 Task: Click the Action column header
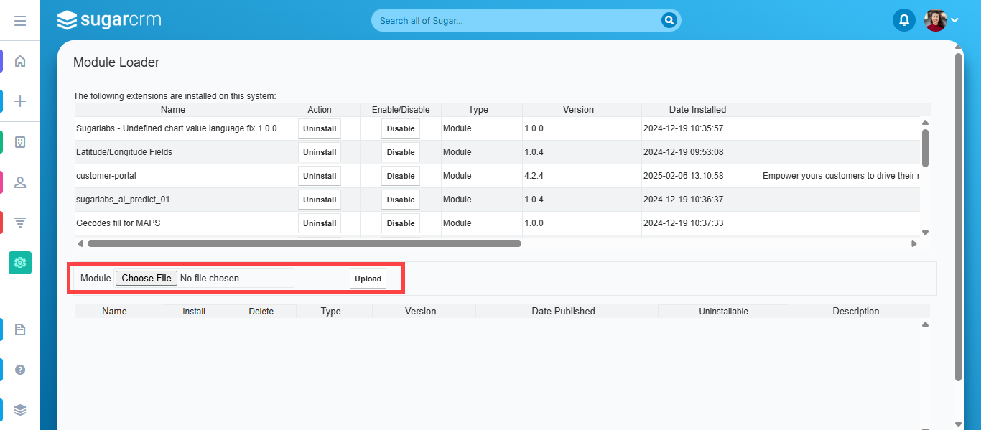[x=320, y=110]
